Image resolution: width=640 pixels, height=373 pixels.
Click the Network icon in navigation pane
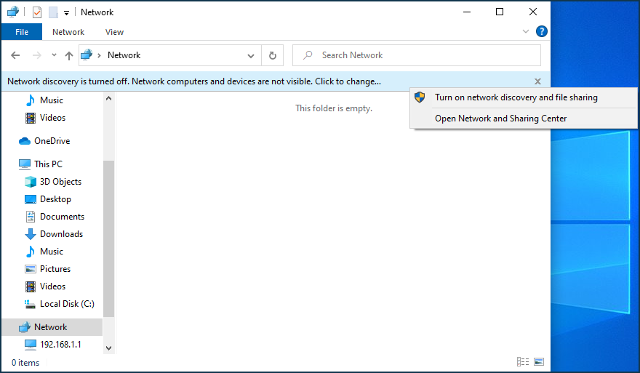point(25,327)
